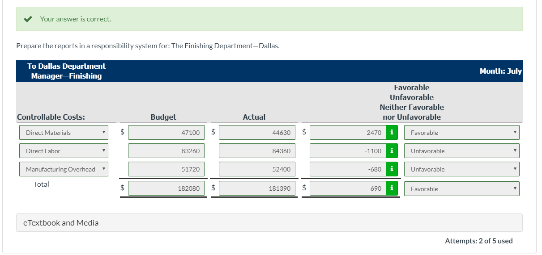Click info icon beside -680 variance
The width and height of the screenshot is (542, 255).
pyautogui.click(x=392, y=169)
